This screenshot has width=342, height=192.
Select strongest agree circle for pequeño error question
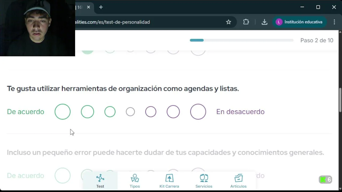(63, 176)
